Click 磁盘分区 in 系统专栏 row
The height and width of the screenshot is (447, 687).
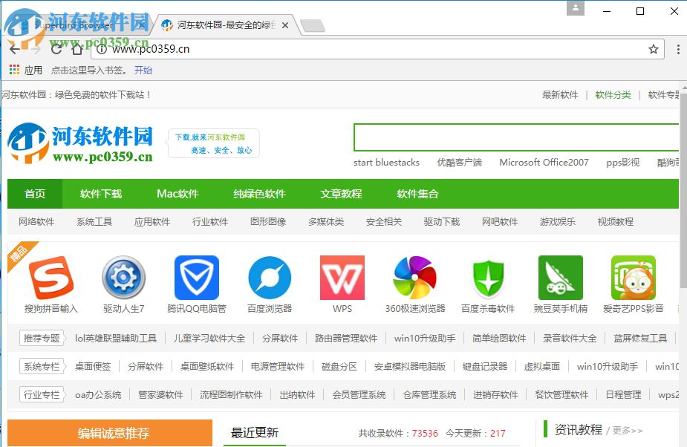339,366
